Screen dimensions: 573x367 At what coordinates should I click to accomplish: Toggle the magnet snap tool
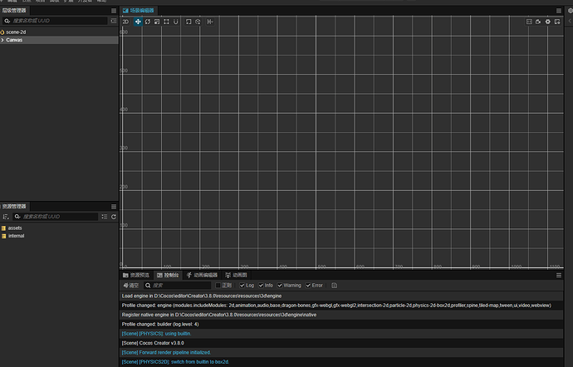(176, 22)
